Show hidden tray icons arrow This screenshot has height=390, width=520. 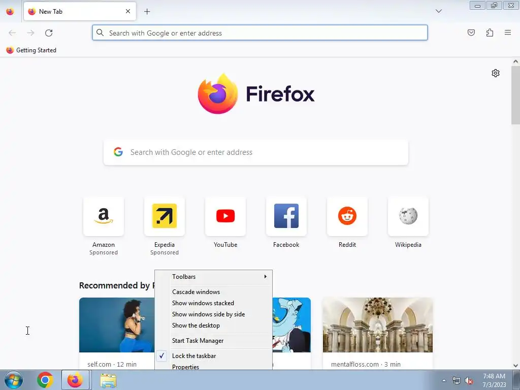444,380
